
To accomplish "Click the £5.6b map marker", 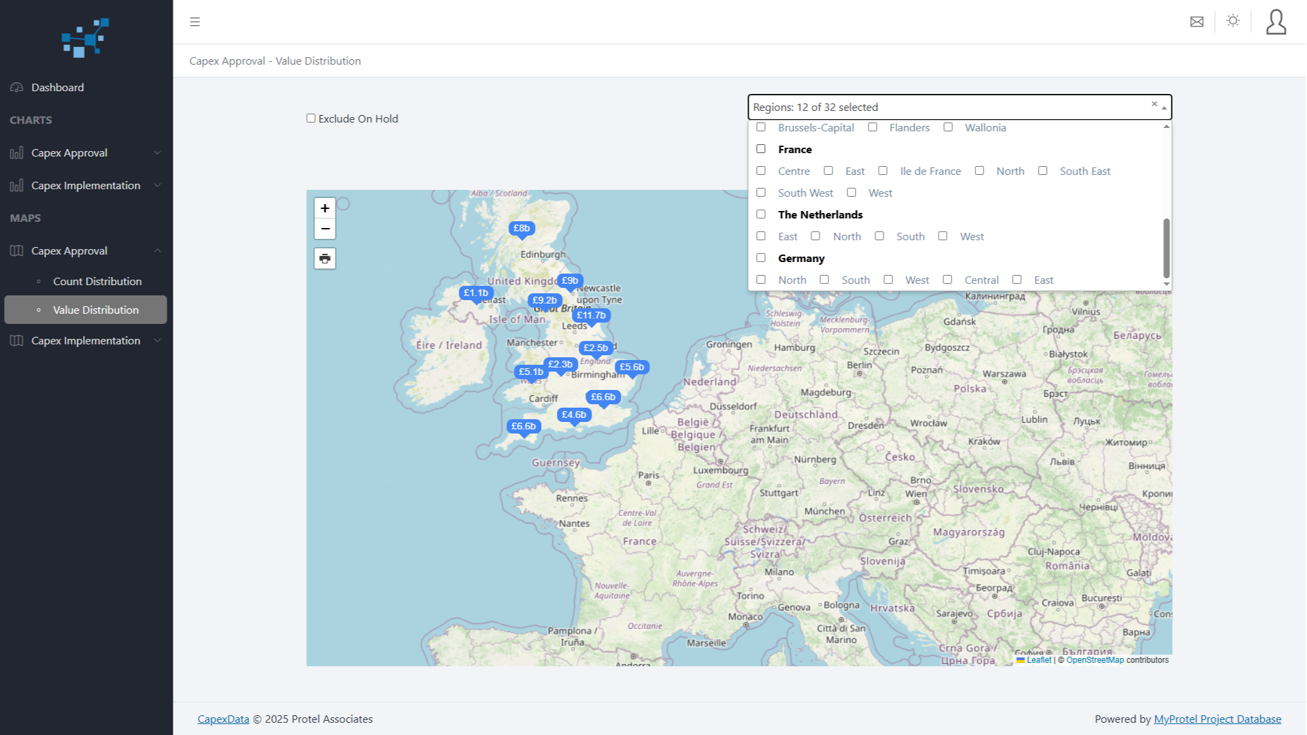I will [x=632, y=367].
